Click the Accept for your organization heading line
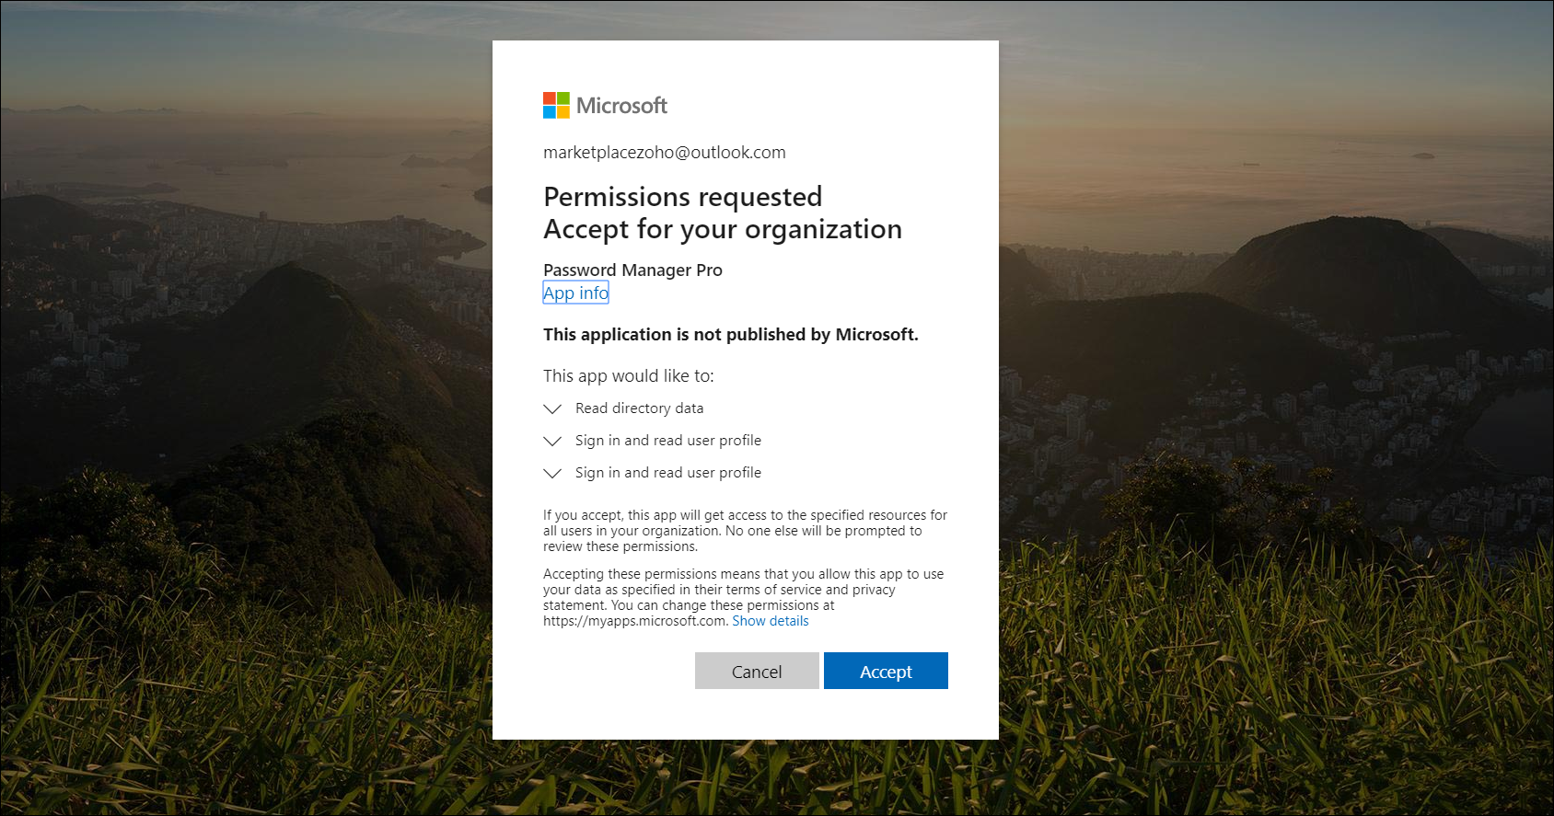Viewport: 1554px width, 816px height. (x=722, y=229)
